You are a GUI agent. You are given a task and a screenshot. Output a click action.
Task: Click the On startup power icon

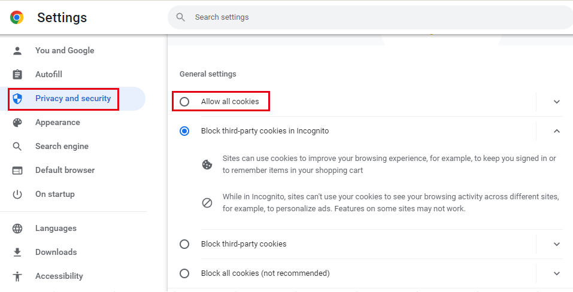[17, 194]
